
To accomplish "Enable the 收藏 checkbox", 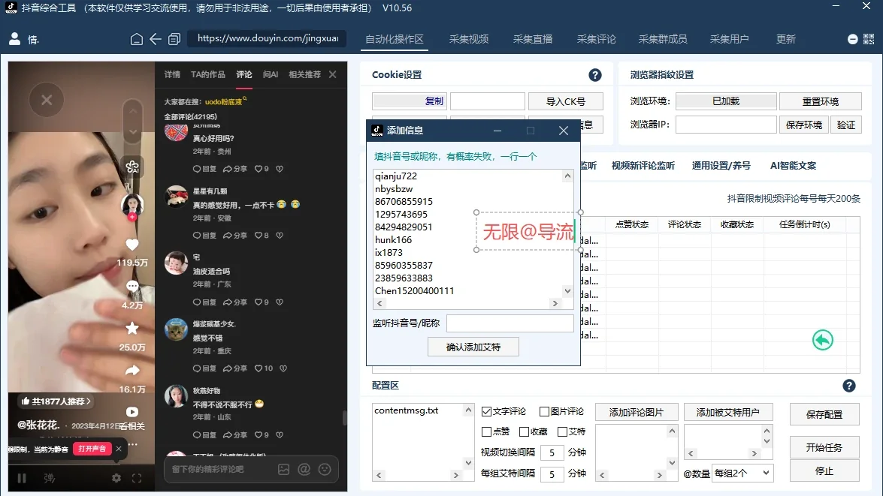I will [525, 432].
